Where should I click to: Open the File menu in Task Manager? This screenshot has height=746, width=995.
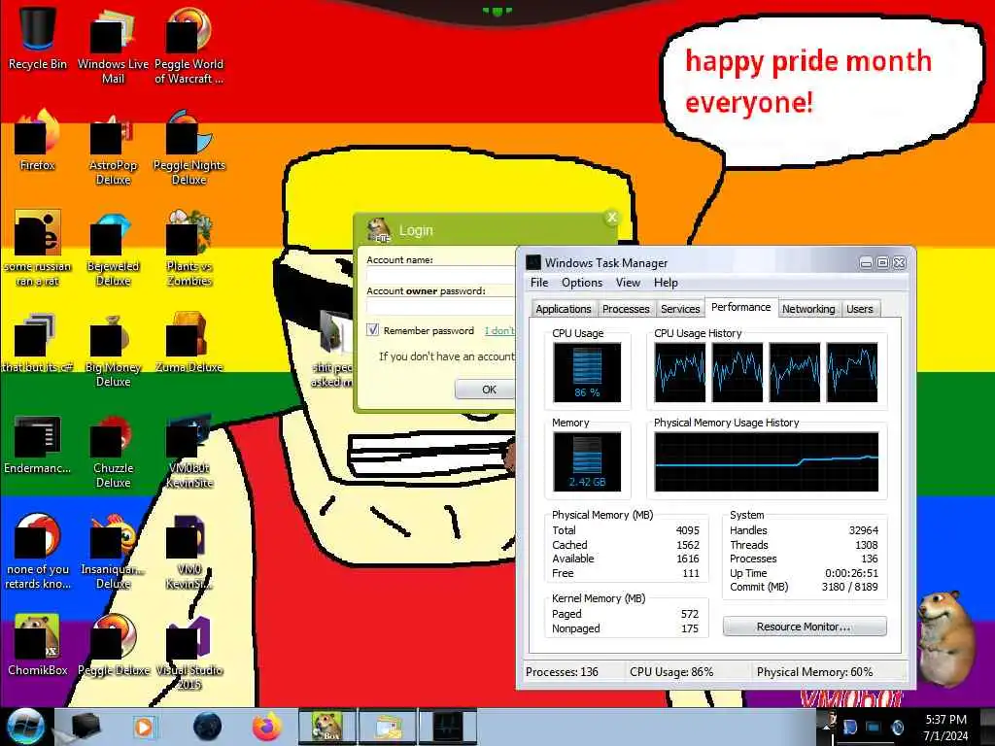click(x=539, y=283)
